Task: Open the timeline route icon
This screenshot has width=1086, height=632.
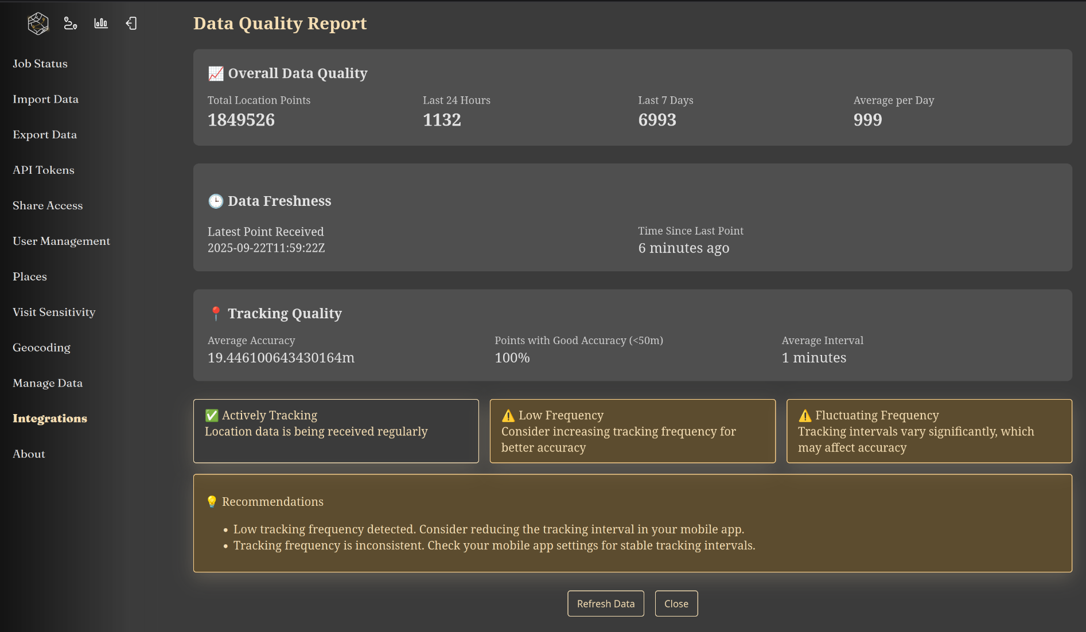Action: pos(70,24)
